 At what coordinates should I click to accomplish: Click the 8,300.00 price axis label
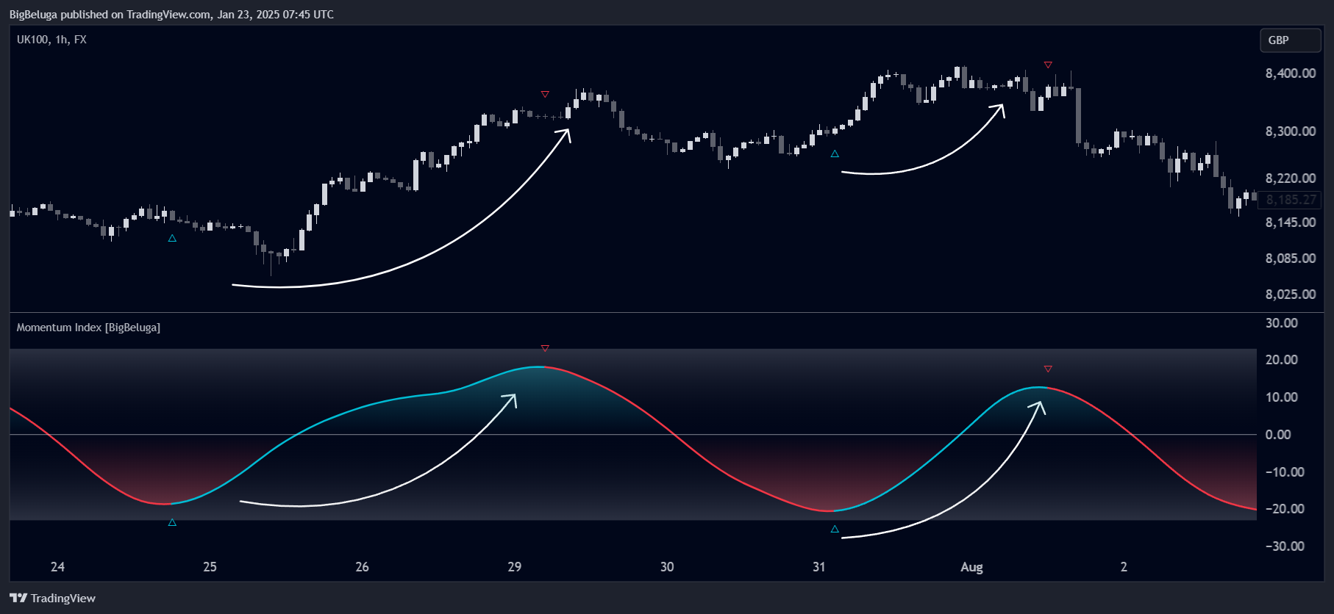tap(1291, 131)
